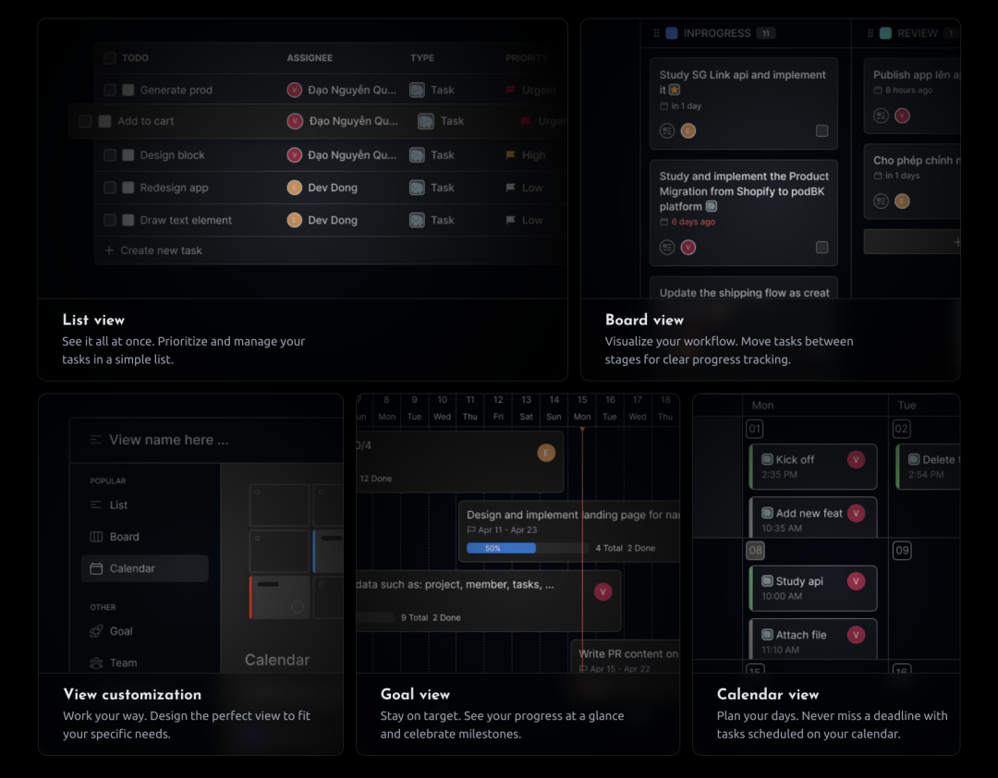Click Low priority flag on Redesign app
This screenshot has width=998, height=778.
pos(510,188)
